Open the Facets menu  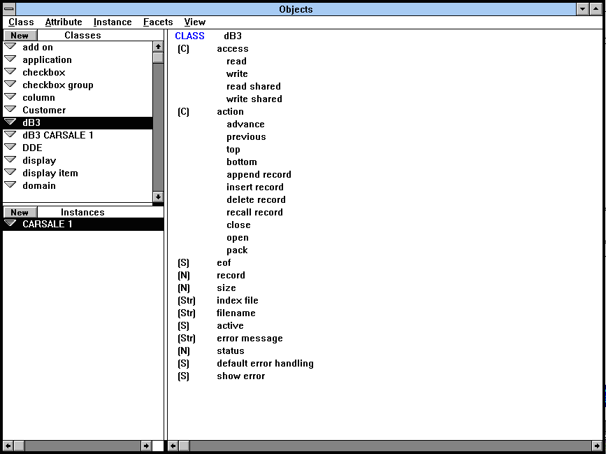click(x=158, y=22)
